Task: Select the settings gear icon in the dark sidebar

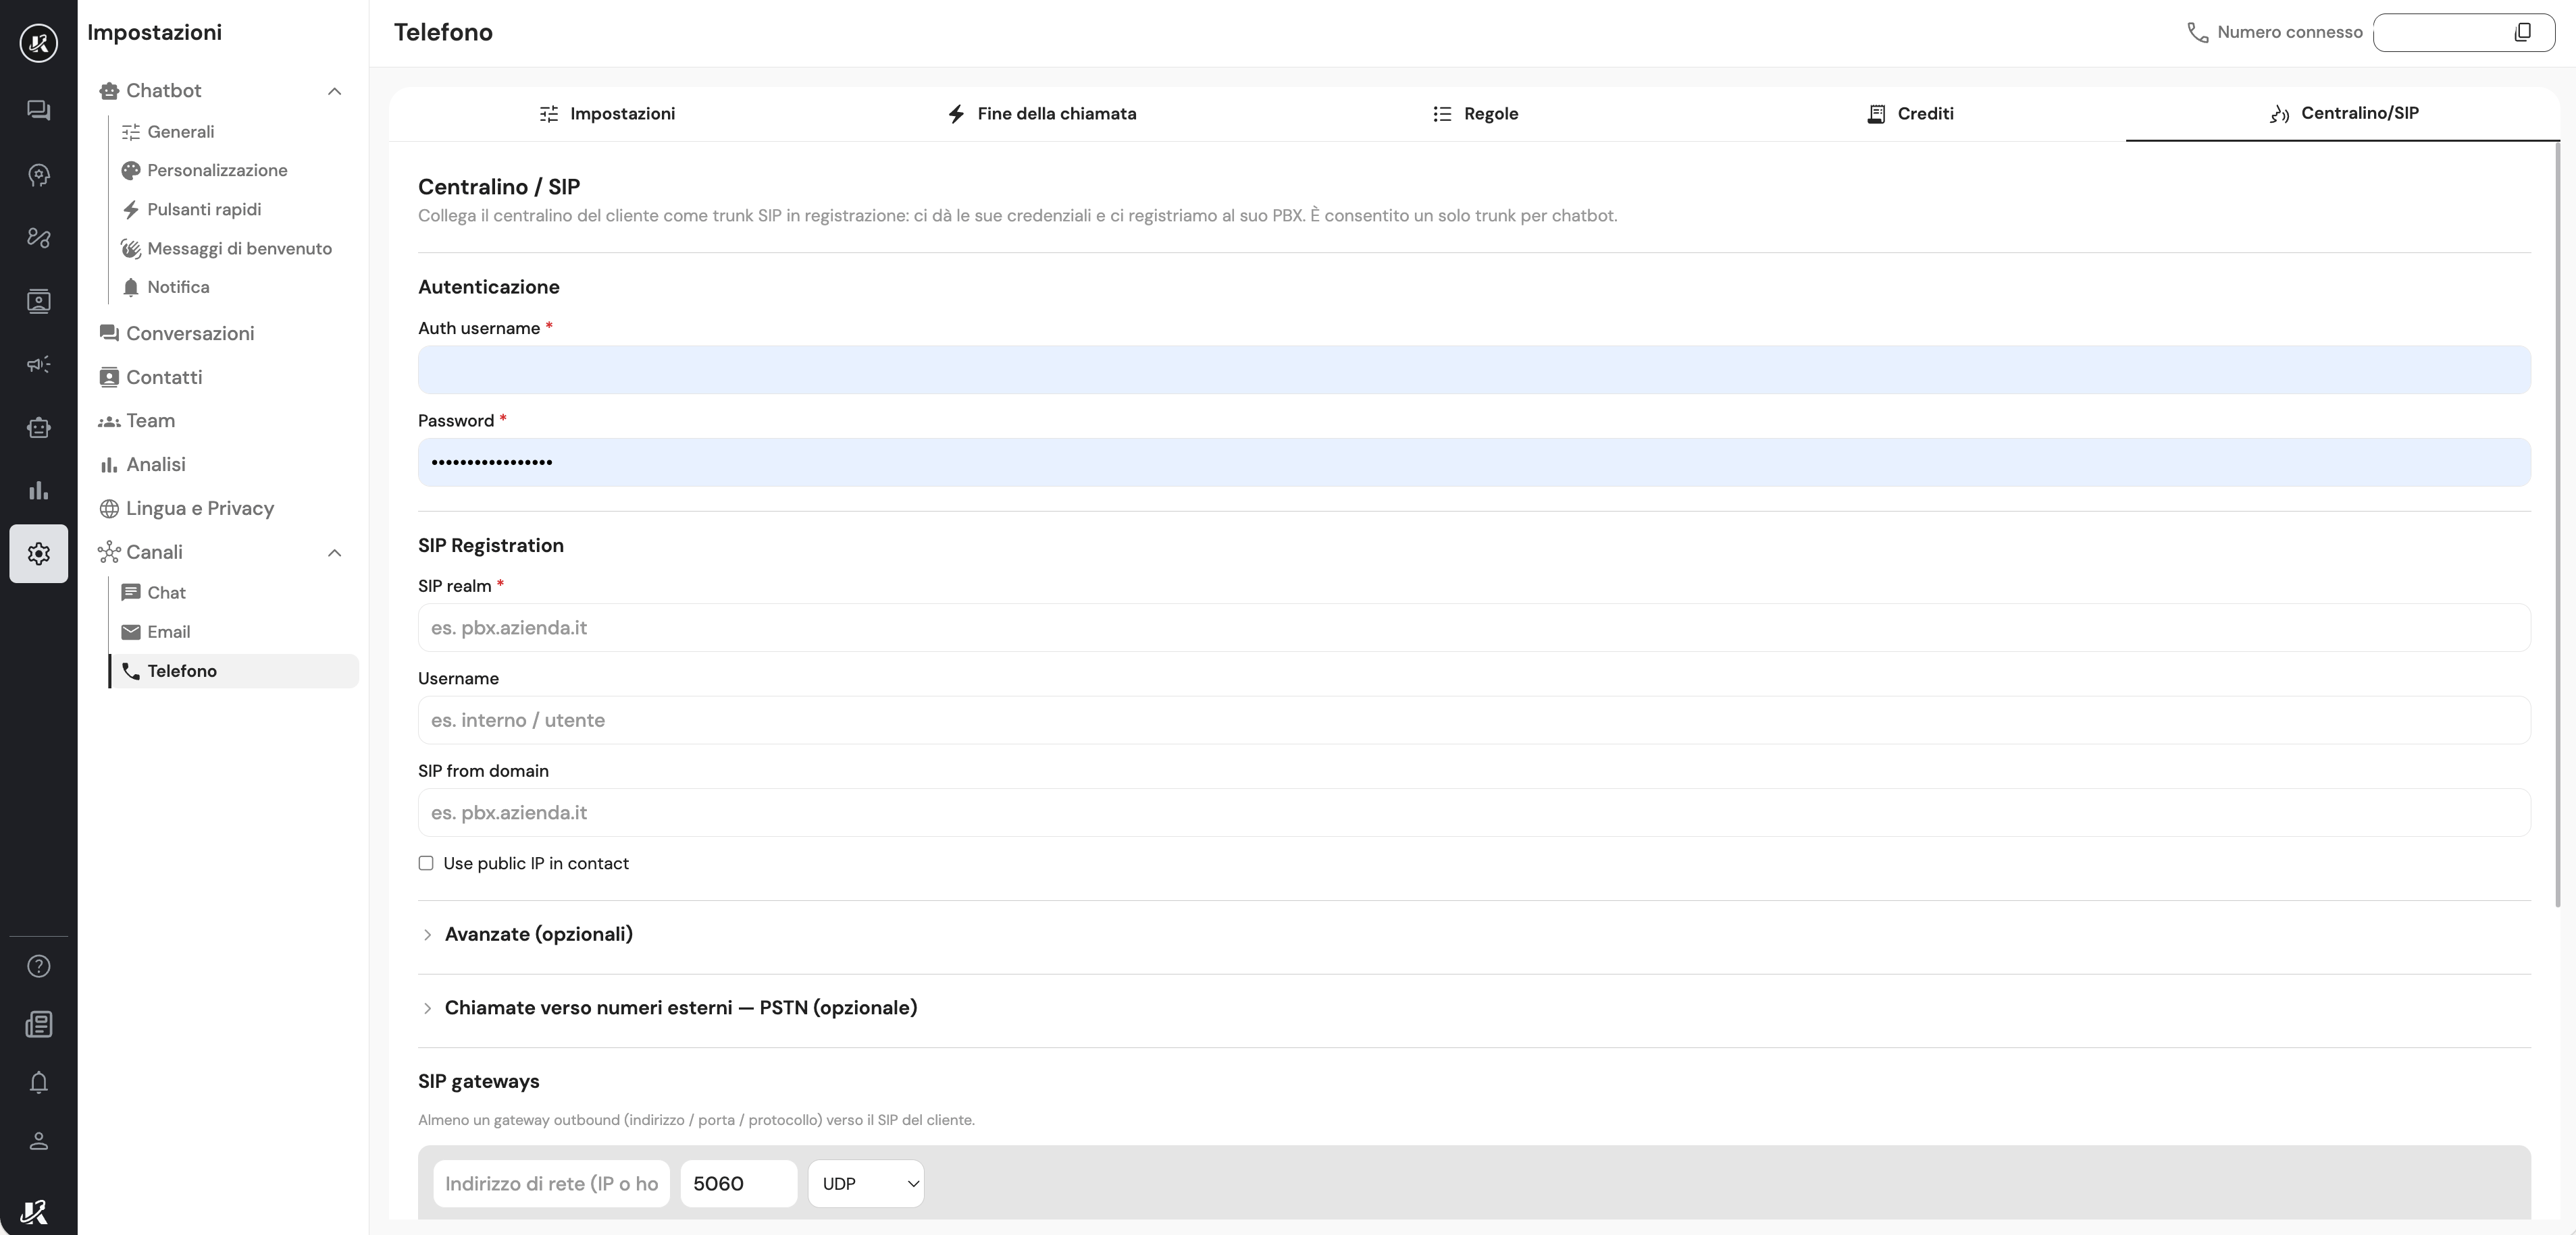Action: pos(38,553)
